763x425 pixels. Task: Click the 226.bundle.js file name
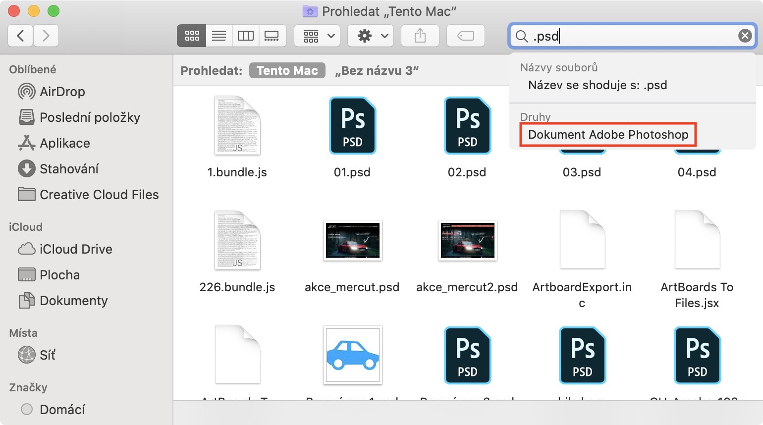[x=237, y=287]
